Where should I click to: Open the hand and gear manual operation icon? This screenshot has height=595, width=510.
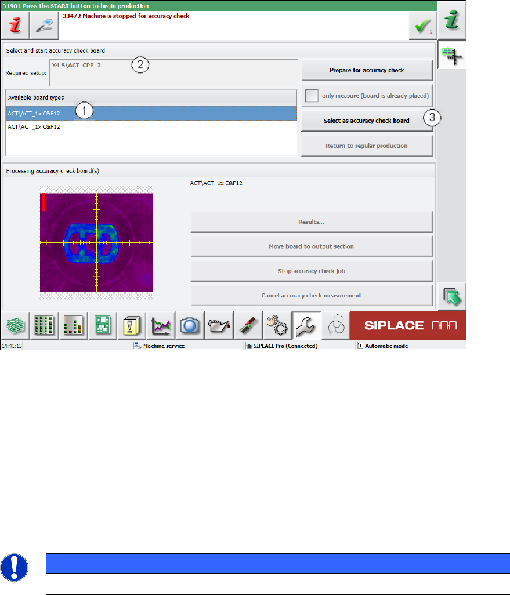277,325
